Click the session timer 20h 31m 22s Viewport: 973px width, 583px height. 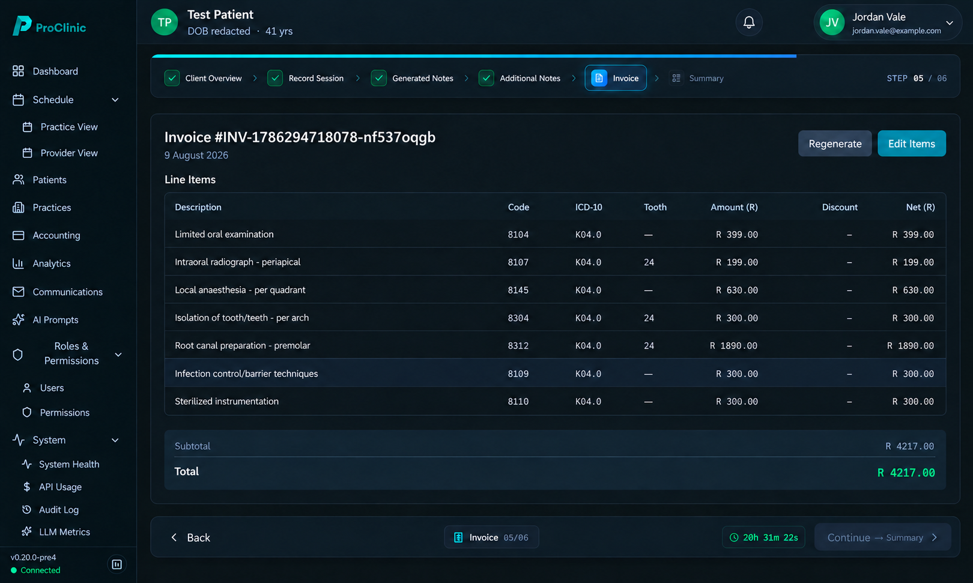763,537
